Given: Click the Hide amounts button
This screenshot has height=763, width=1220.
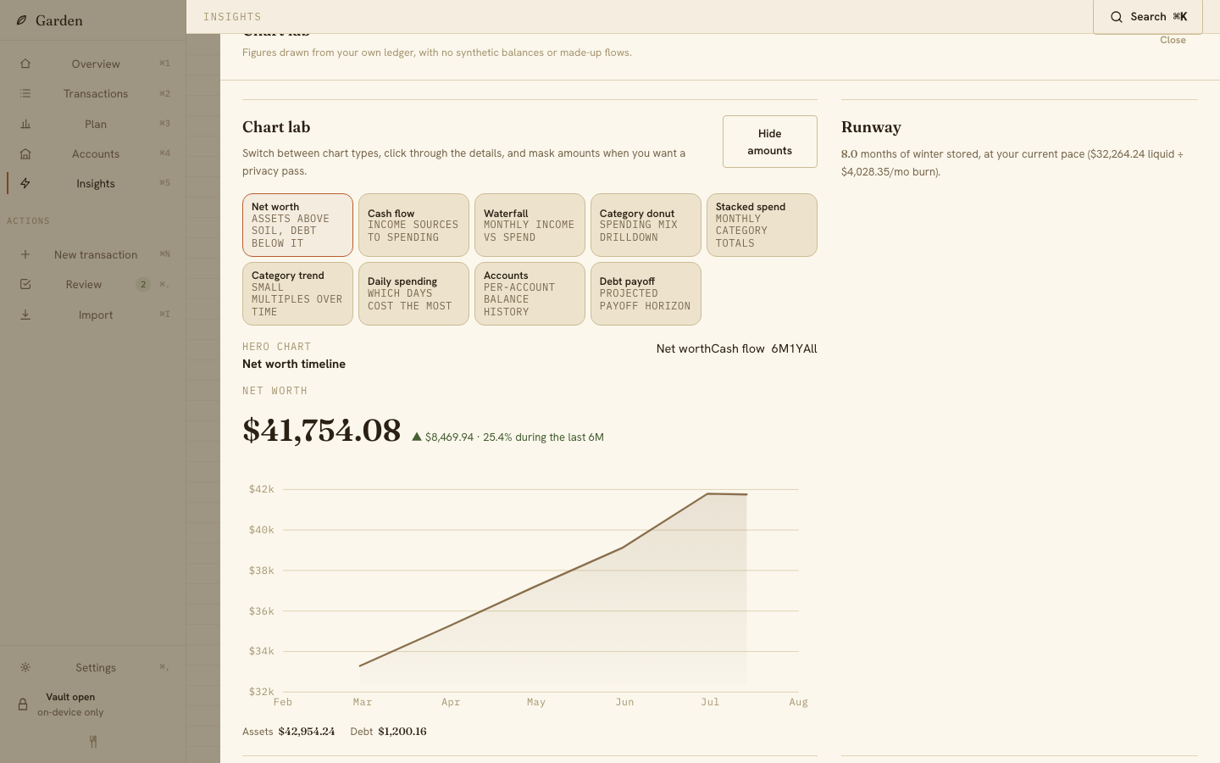Looking at the screenshot, I should [769, 142].
